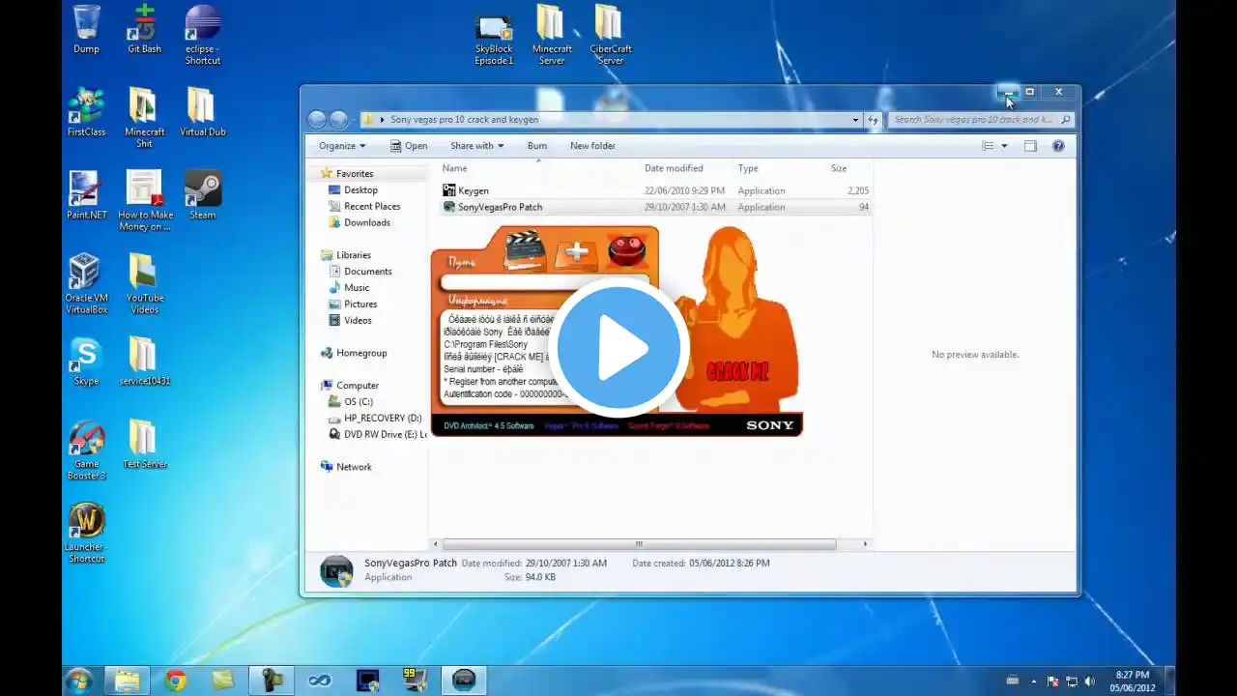Open Pictures library in the navigation pane
1237x696 pixels.
click(x=360, y=304)
